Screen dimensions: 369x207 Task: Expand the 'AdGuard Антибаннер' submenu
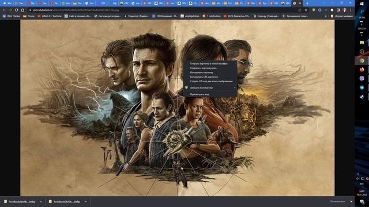210,88
